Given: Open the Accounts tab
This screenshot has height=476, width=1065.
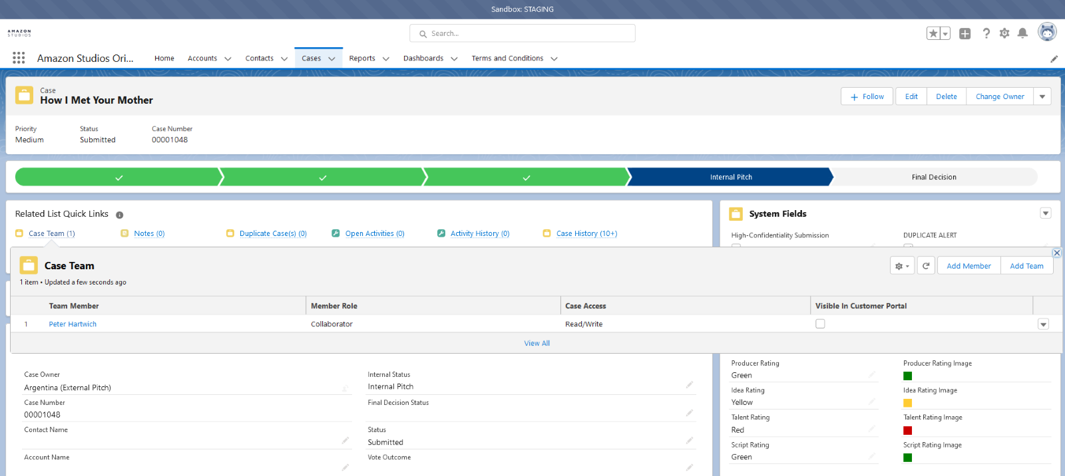Looking at the screenshot, I should coord(202,59).
